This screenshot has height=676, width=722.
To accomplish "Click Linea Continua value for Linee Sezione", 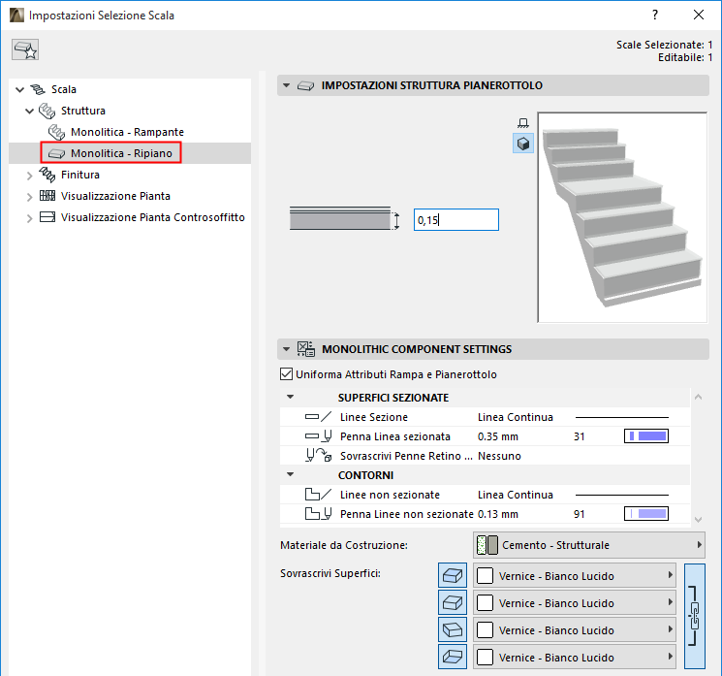I will pyautogui.click(x=516, y=417).
